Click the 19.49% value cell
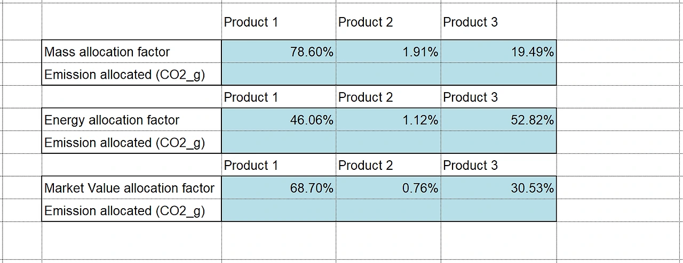This screenshot has height=263, width=683. coord(498,52)
